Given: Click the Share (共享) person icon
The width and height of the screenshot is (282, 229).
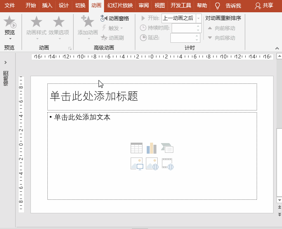Looking at the screenshot, I should (258, 6).
